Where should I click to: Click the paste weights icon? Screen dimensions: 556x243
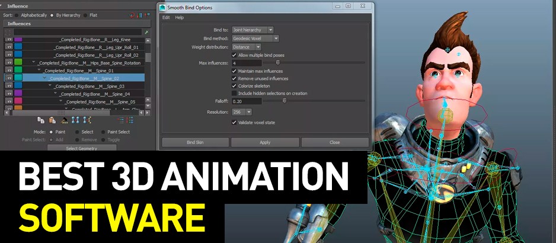click(x=52, y=120)
